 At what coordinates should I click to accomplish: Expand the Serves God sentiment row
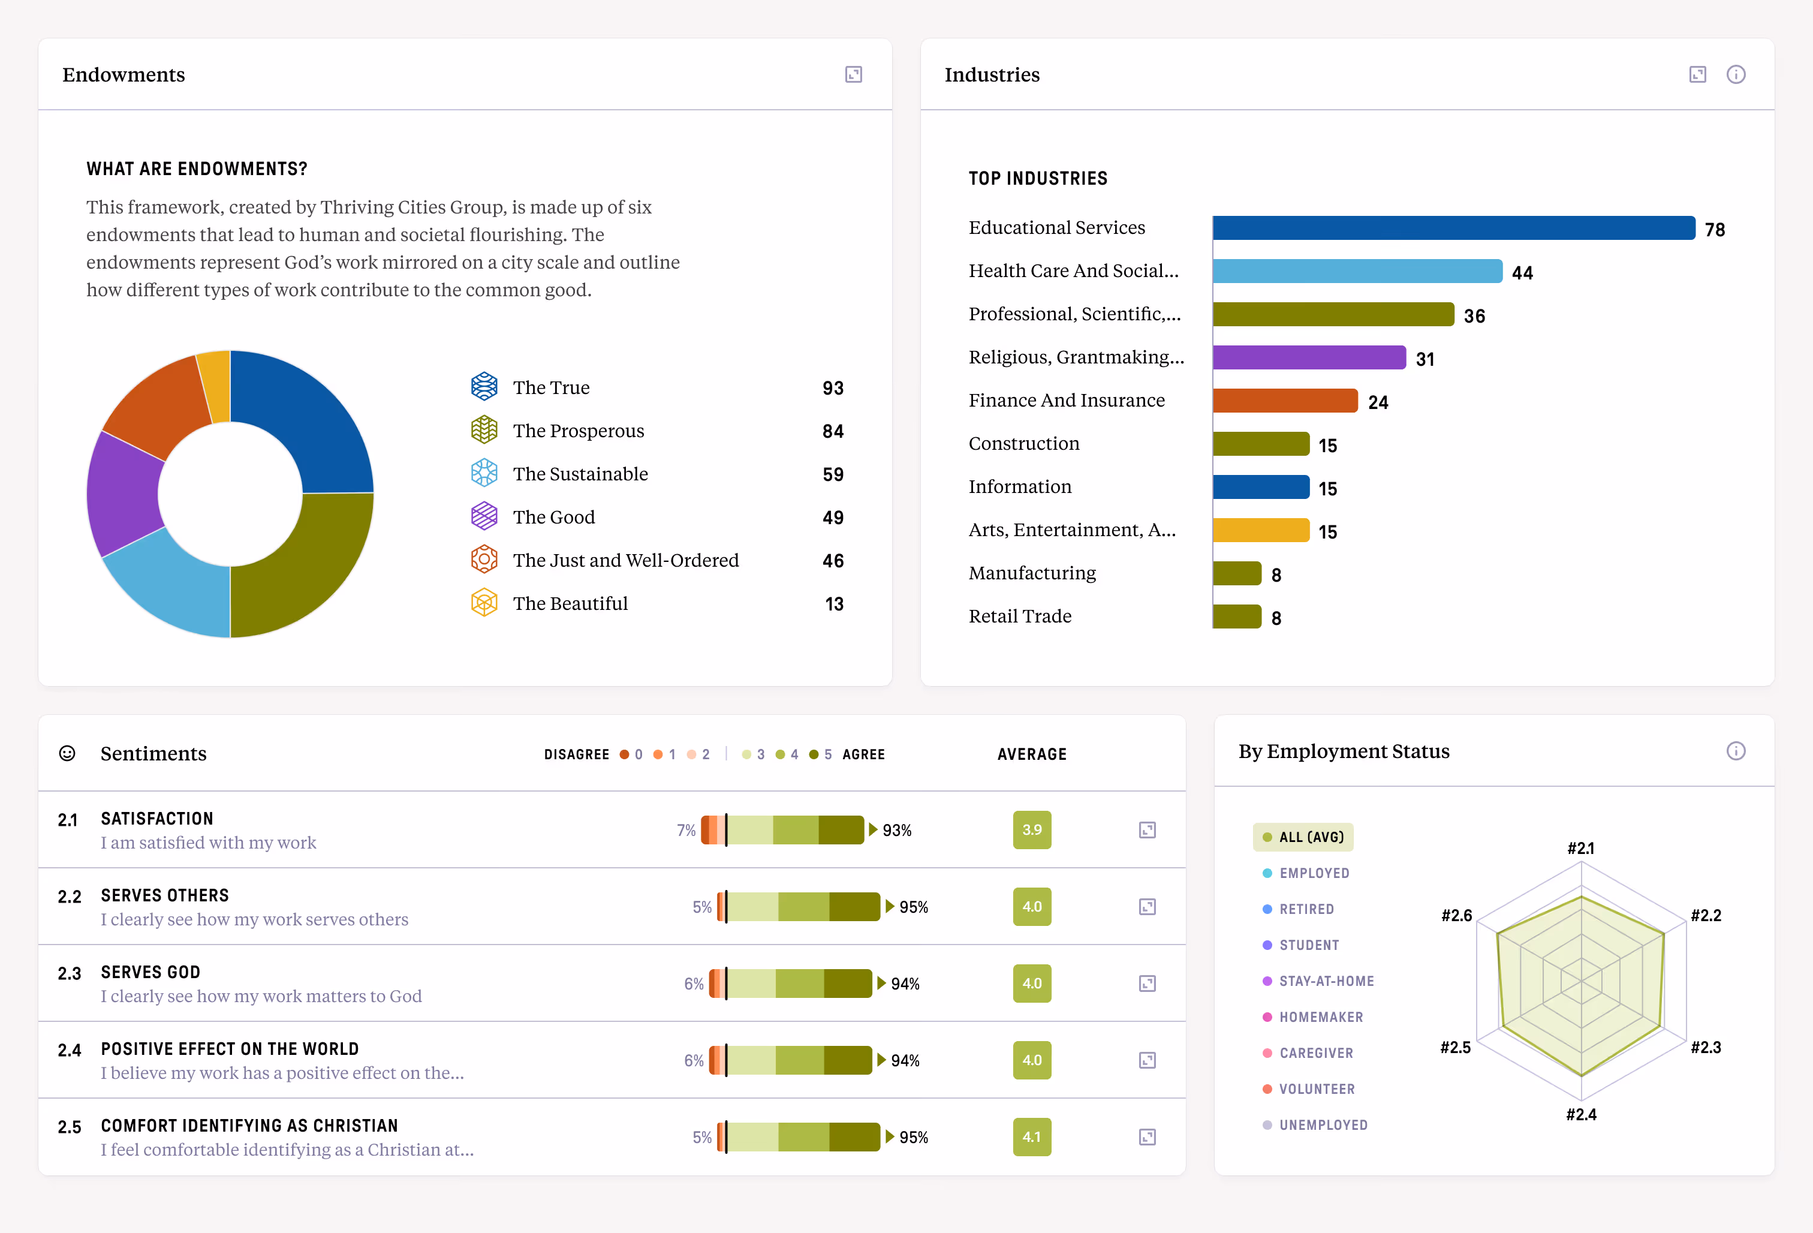click(x=1147, y=984)
